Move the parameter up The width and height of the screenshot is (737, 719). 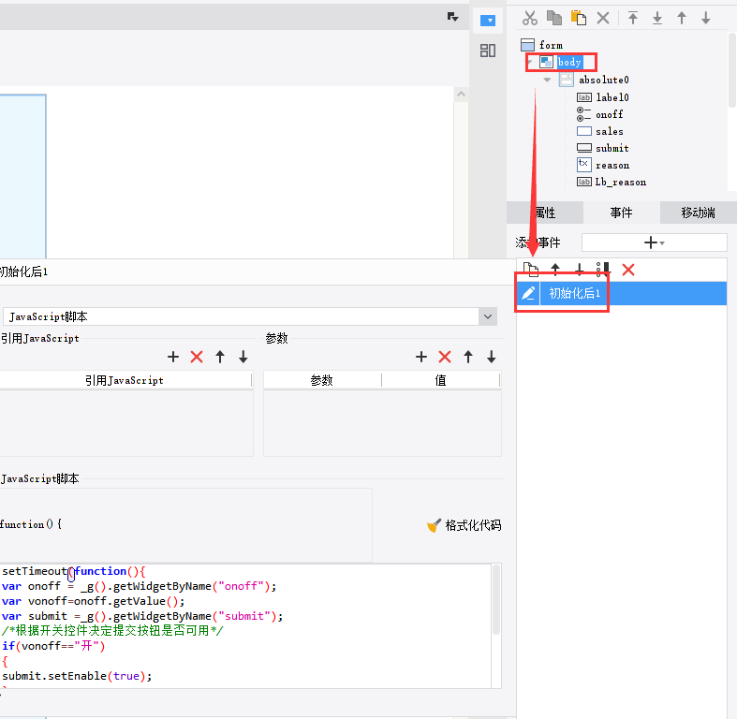tap(468, 357)
